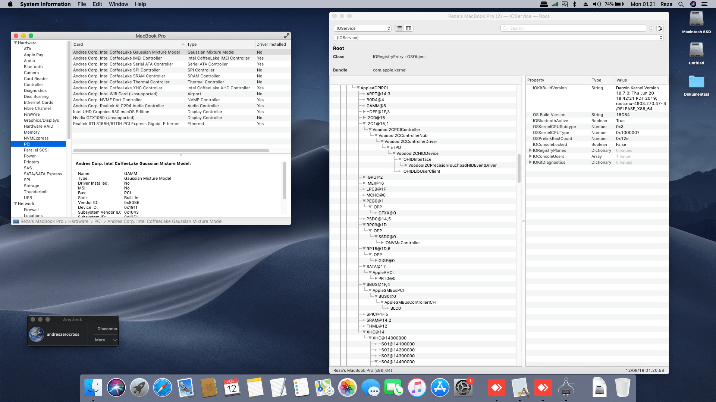
Task: Open the IOService plane dropdown
Action: [x=362, y=28]
